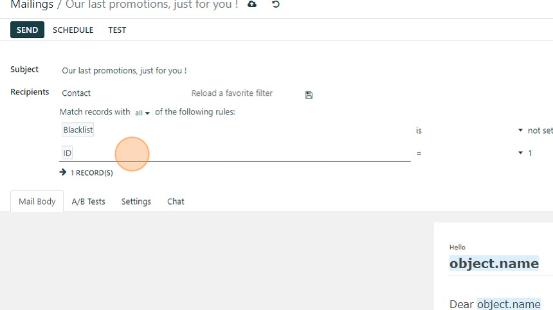The width and height of the screenshot is (553, 310).
Task: Click the SCHEDULE button
Action: [73, 30]
